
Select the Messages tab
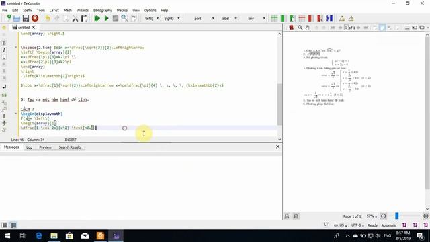(x=11, y=147)
